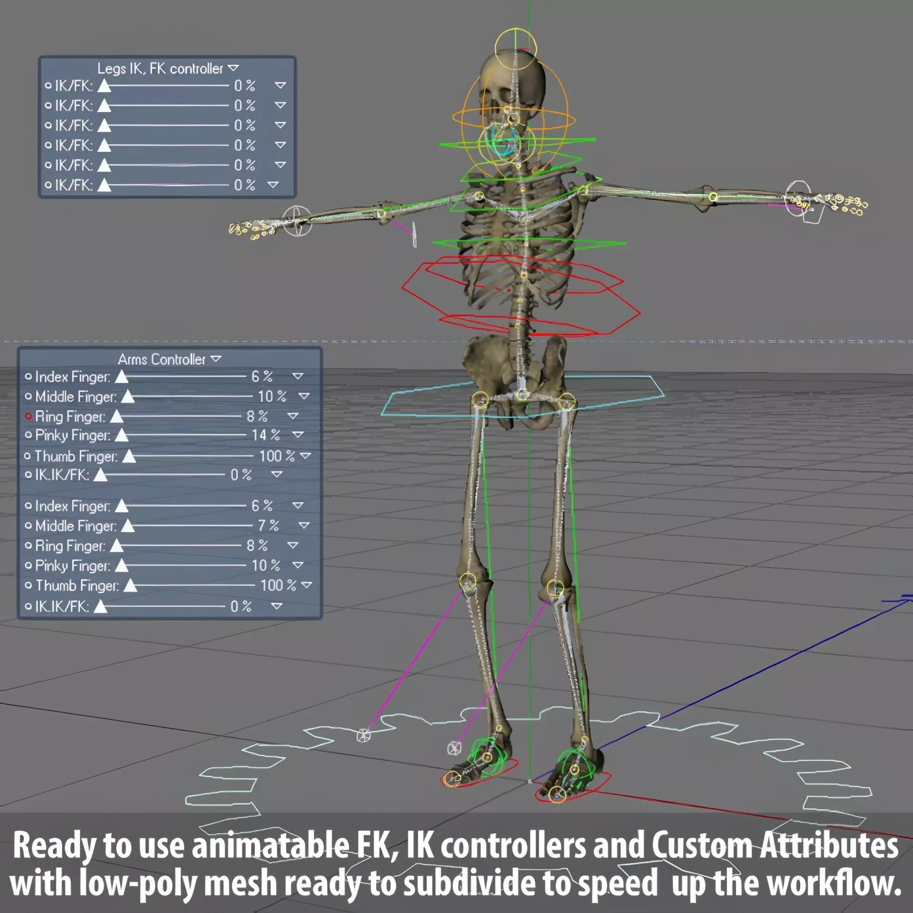The image size is (913, 913).
Task: Toggle keyframe dot for upper Thumb Finger row
Action: pyautogui.click(x=27, y=456)
